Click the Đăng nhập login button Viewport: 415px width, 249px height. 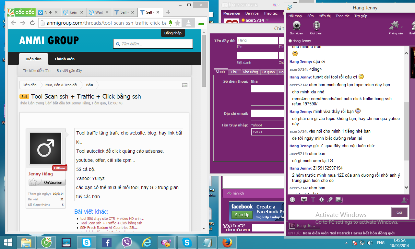coord(173,33)
